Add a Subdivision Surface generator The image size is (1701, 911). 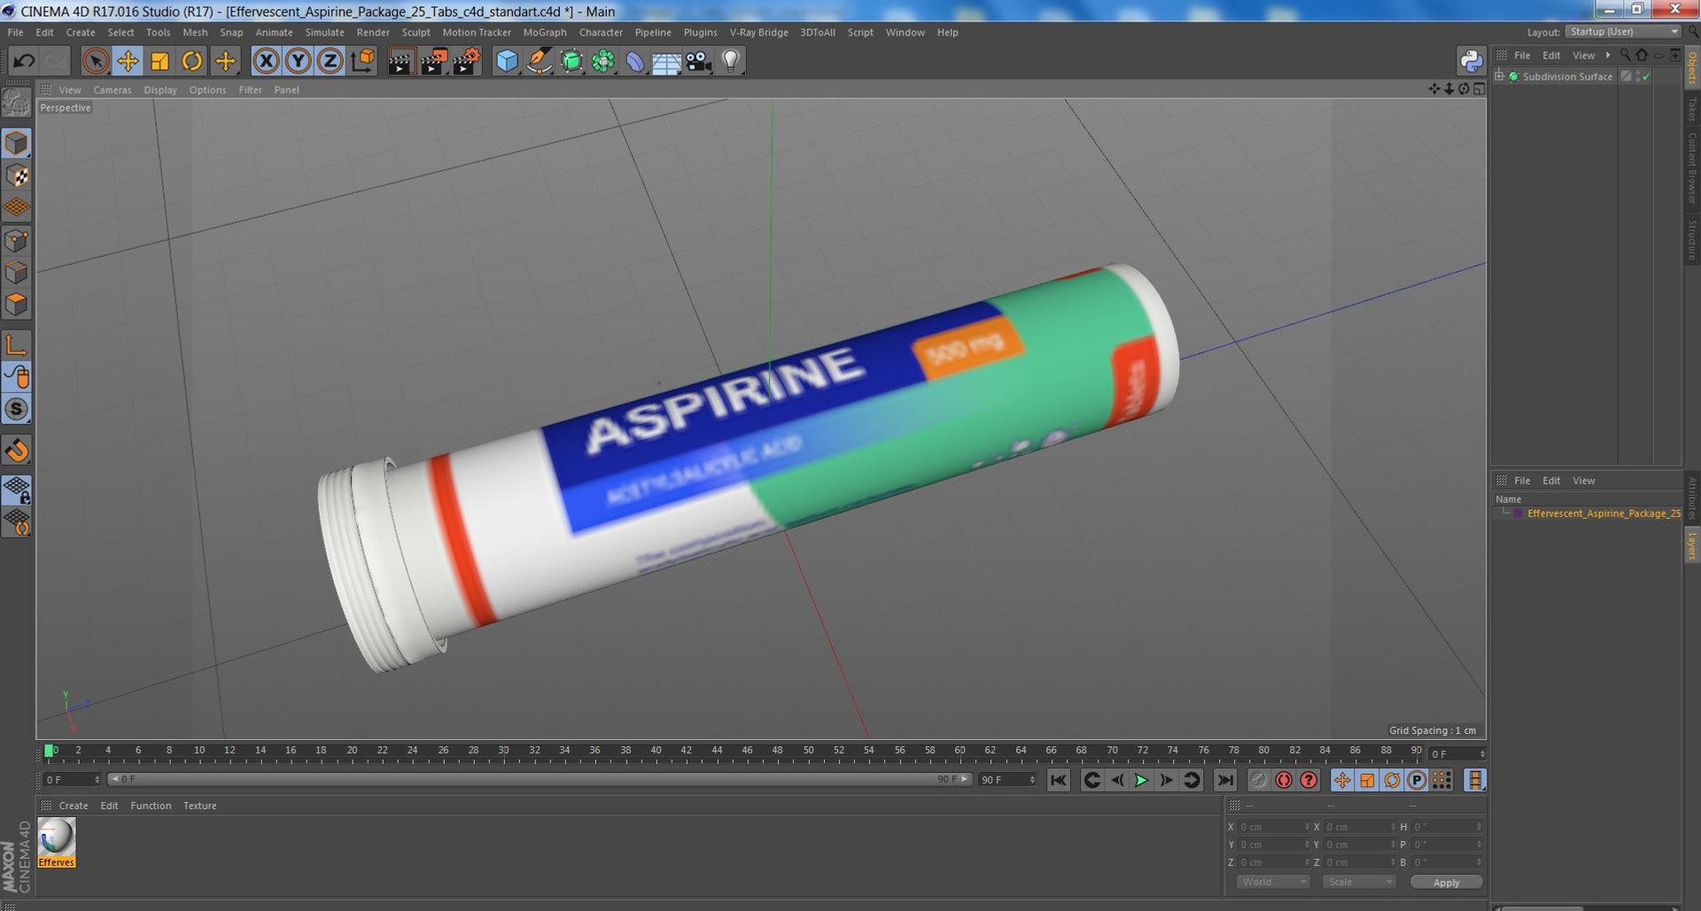coord(571,61)
